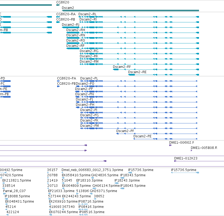Click protein Dscam2-PM
This screenshot has height=216, width=224.
click(139, 128)
